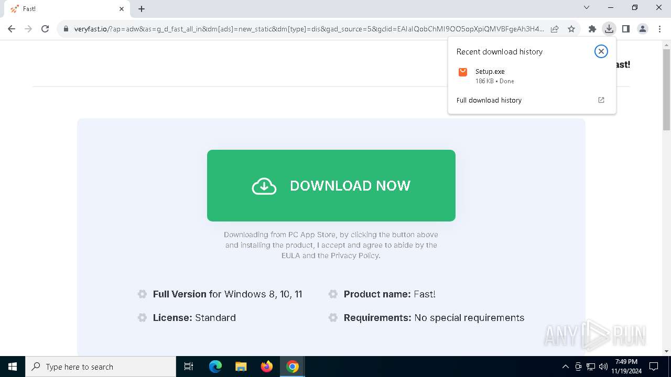Click the share page icon in the address bar
The image size is (671, 377).
point(555,29)
